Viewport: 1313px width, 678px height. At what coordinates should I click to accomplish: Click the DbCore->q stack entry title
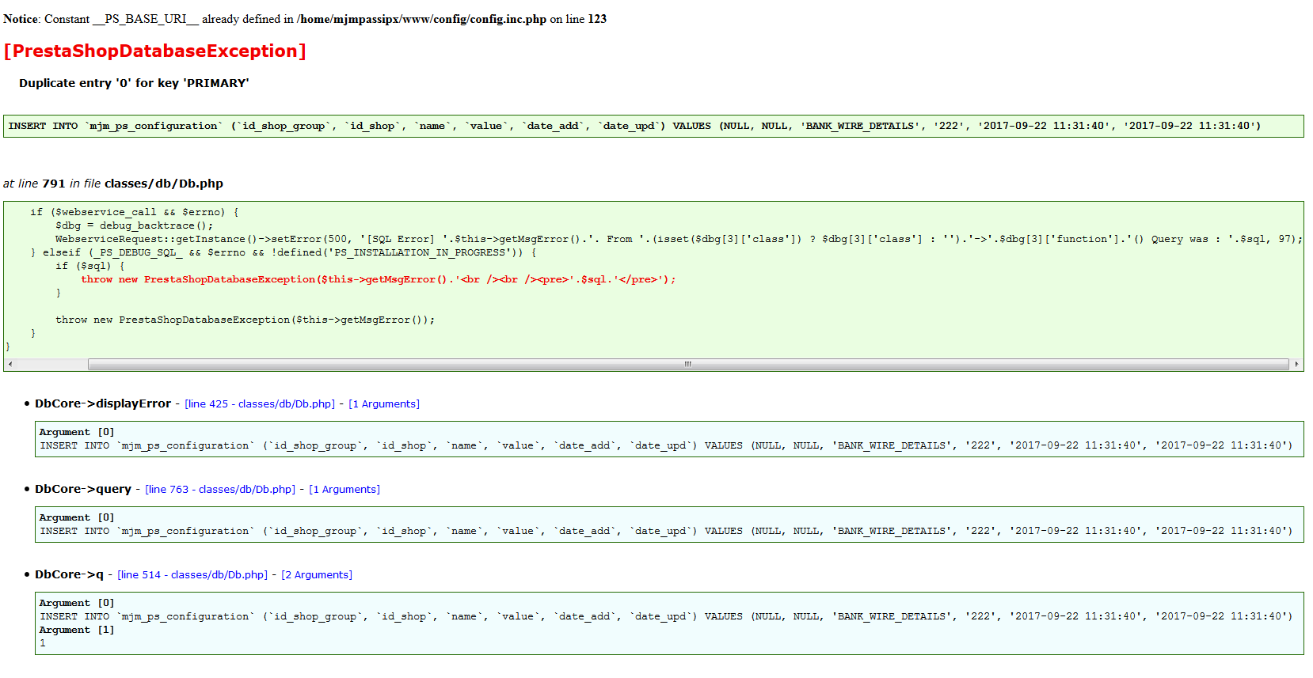[69, 574]
